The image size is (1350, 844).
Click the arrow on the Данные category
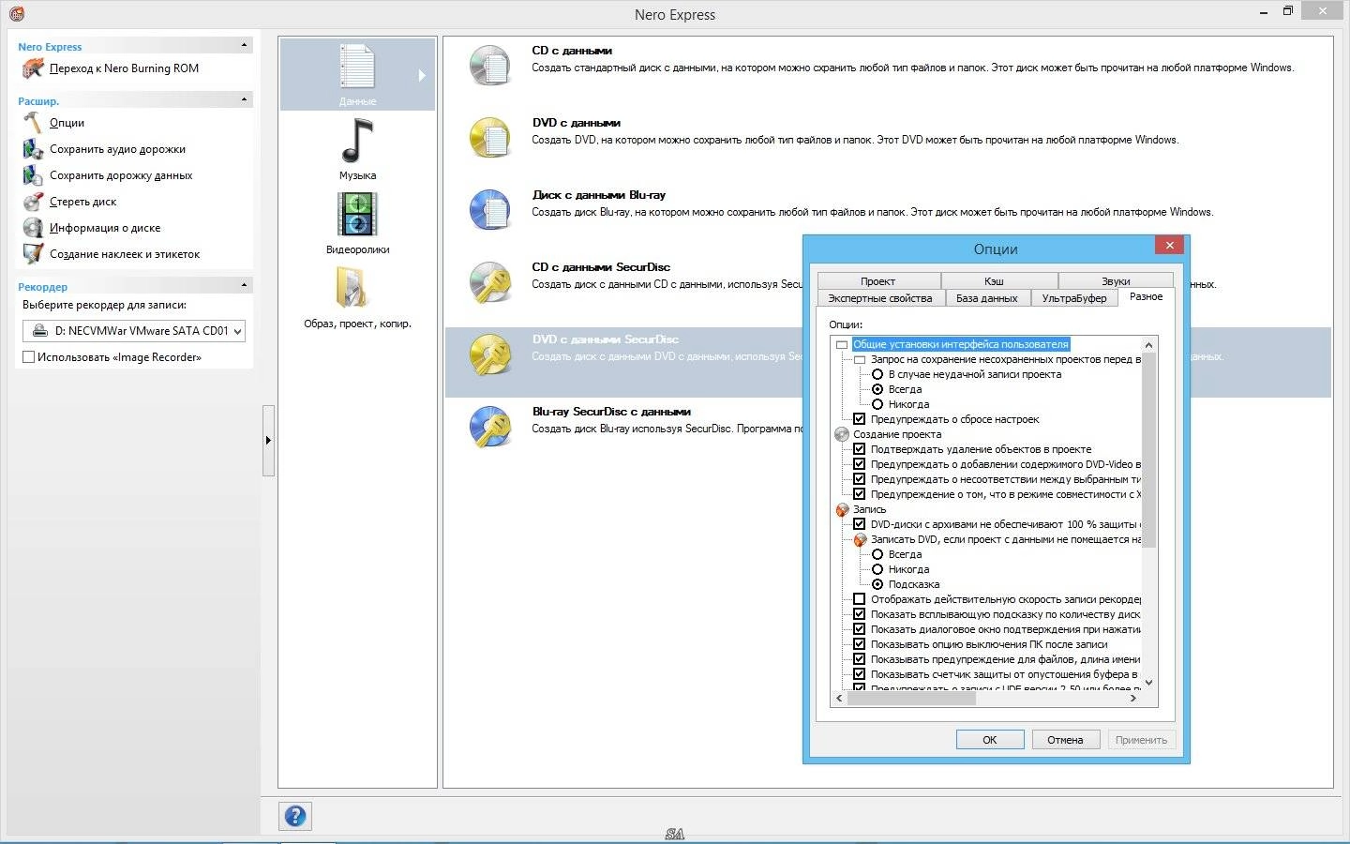click(x=422, y=75)
